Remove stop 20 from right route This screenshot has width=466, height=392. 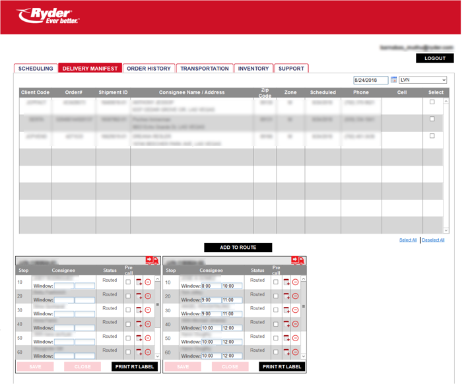click(x=295, y=296)
